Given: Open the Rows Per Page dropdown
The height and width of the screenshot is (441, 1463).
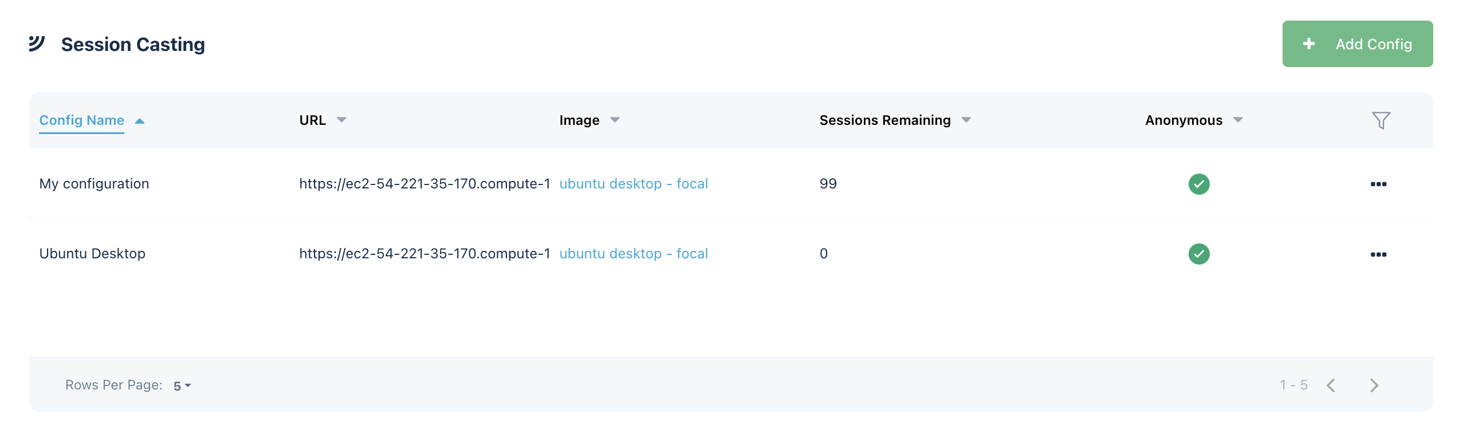Looking at the screenshot, I should click(x=182, y=386).
